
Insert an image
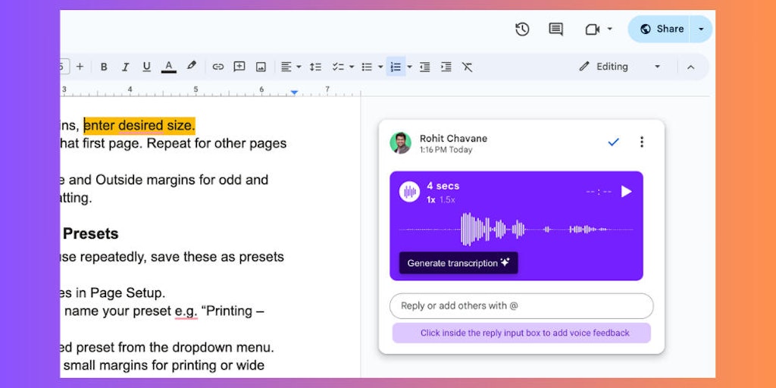click(261, 67)
